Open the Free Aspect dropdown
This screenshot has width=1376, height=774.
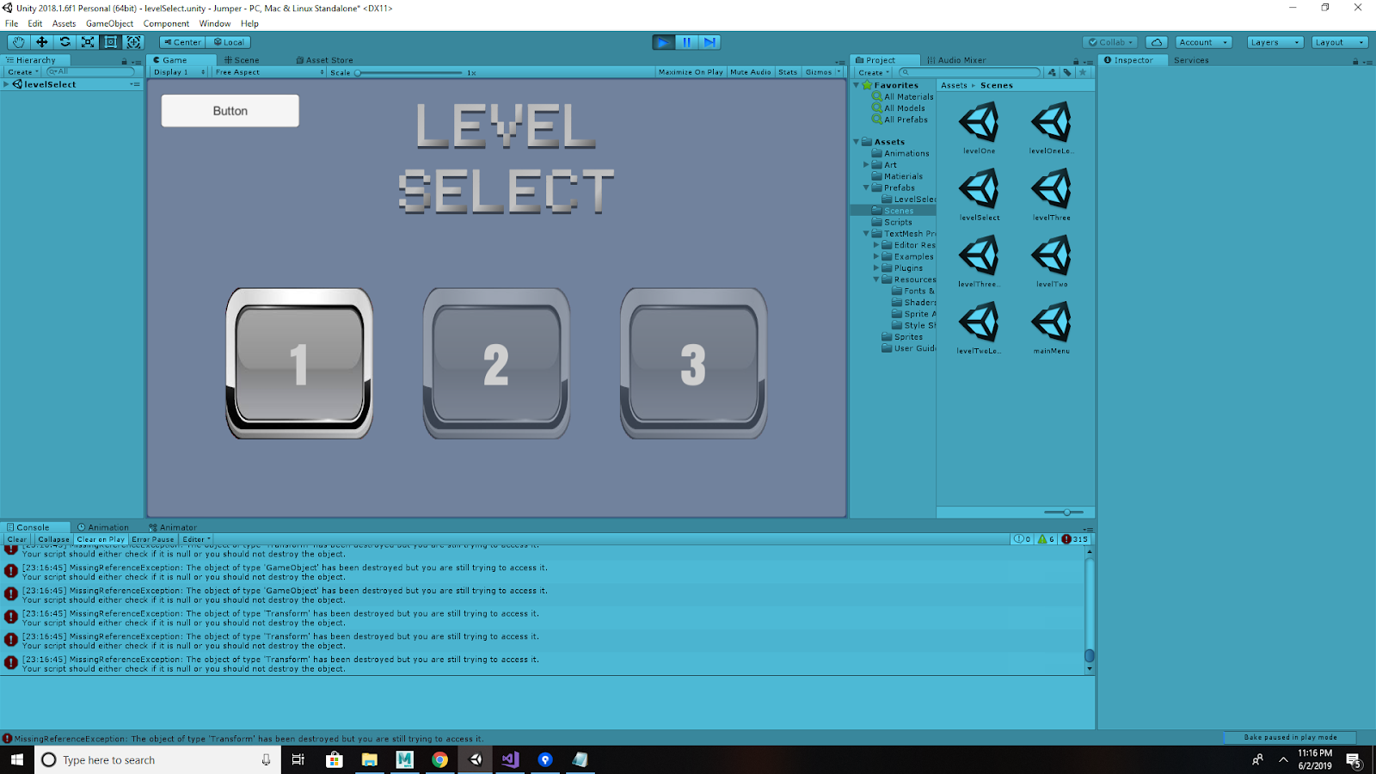tap(269, 72)
